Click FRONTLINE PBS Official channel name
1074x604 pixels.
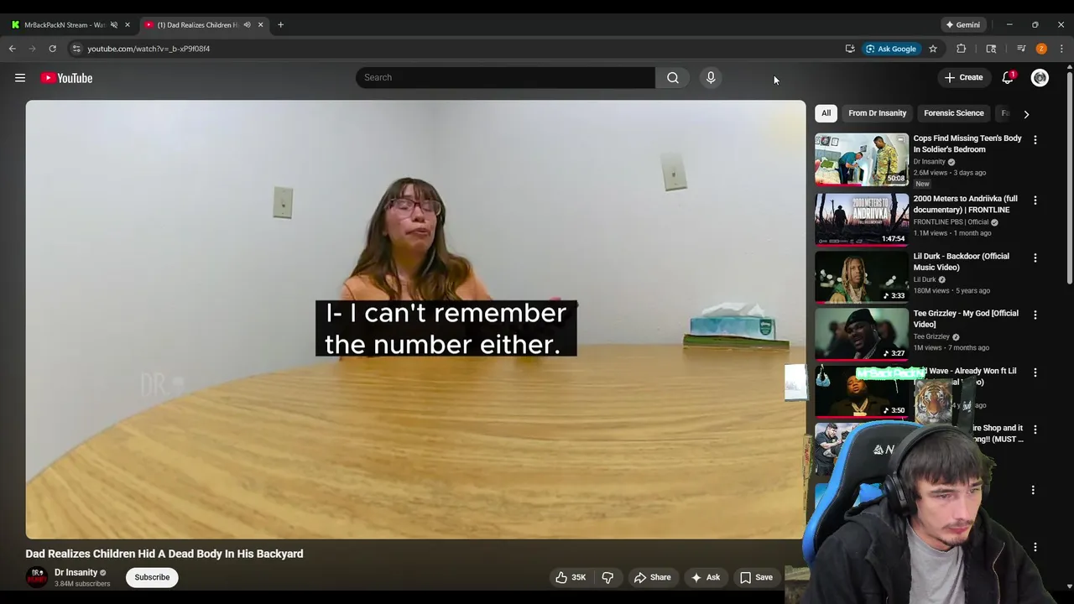(x=951, y=222)
